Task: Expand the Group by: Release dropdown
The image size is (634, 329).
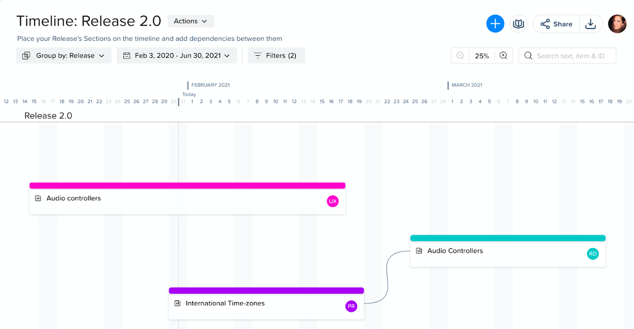Action: (64, 56)
